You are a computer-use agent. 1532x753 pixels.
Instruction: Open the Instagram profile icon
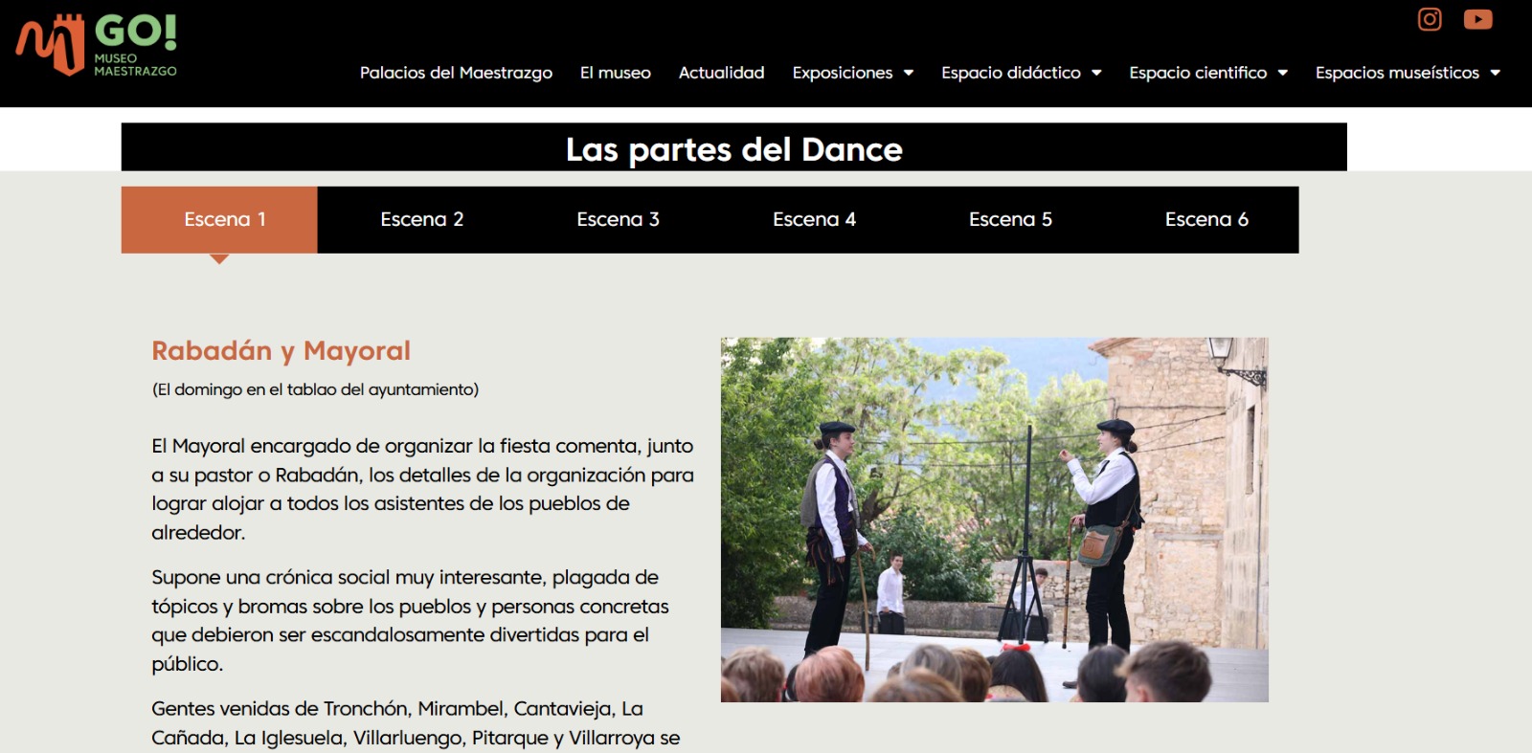pyautogui.click(x=1430, y=19)
